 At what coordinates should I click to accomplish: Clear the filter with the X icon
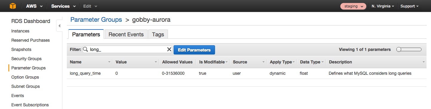pyautogui.click(x=169, y=49)
